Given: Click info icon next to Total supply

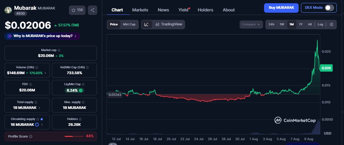Looking at the screenshot, I should (36, 102).
